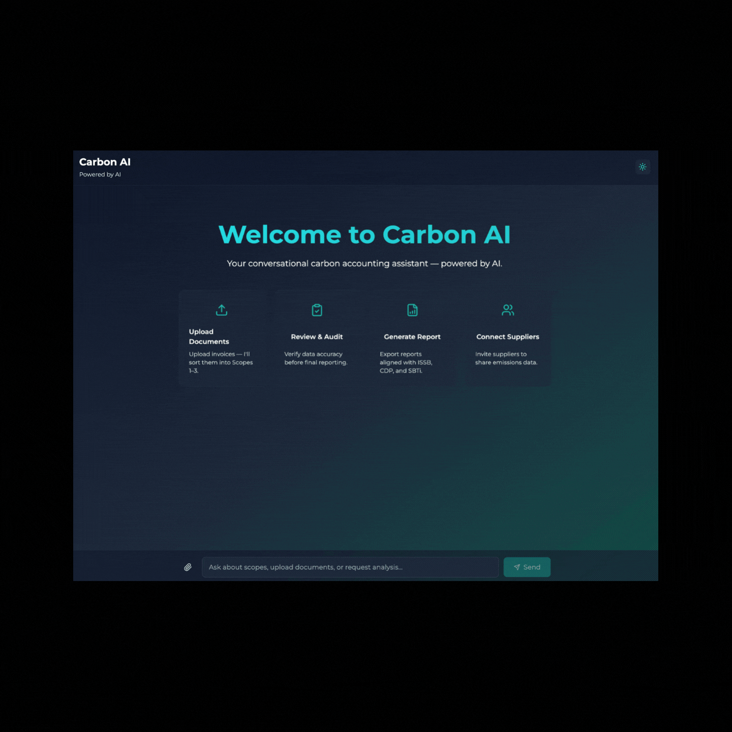Click the 'Powered by AI' header subtitle

coord(100,174)
